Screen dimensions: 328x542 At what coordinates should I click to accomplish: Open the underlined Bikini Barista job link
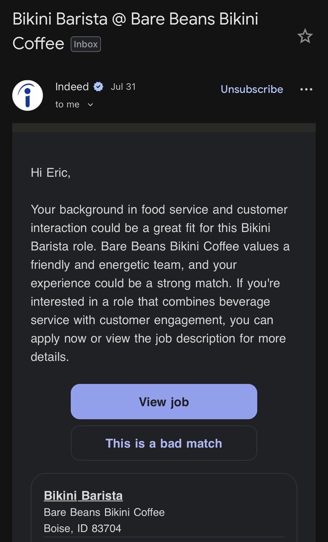click(83, 495)
